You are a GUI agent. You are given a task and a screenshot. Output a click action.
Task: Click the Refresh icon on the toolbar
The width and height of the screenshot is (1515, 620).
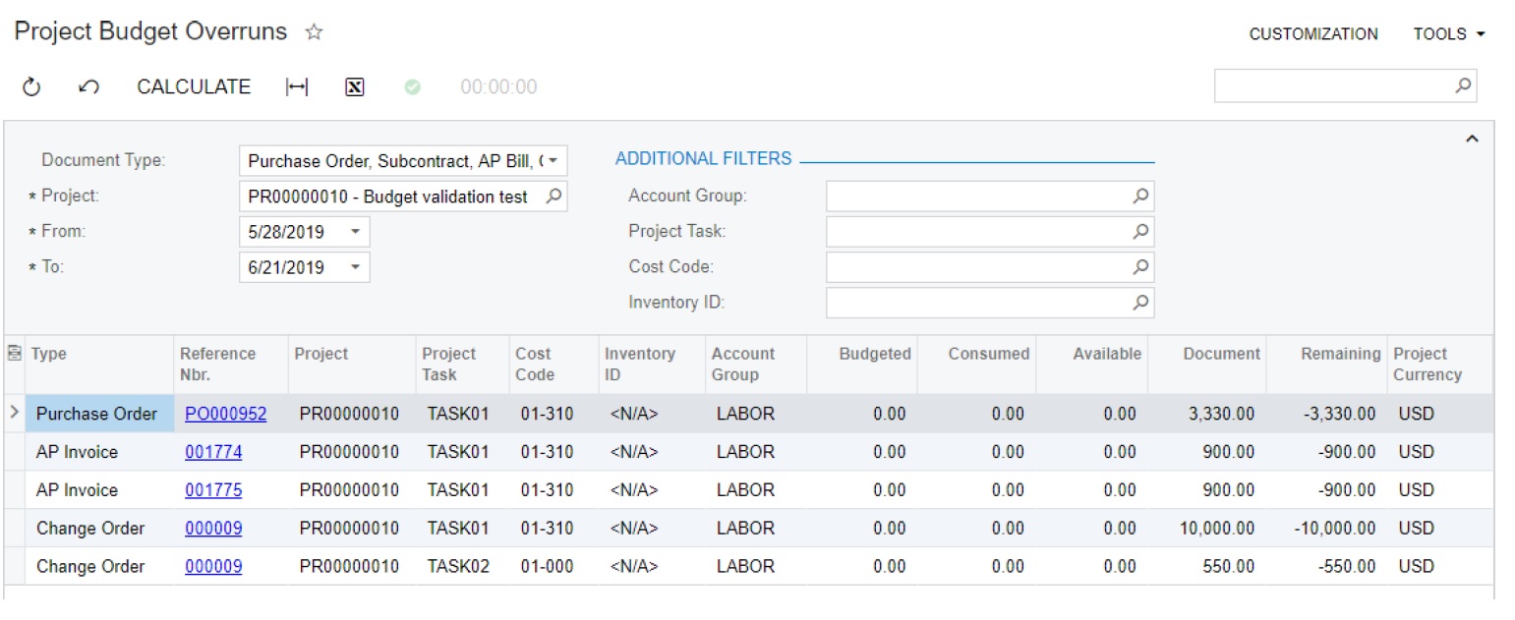pos(30,86)
